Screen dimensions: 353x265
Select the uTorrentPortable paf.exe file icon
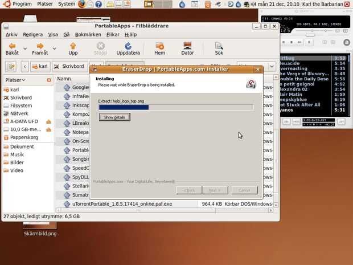coord(67,204)
